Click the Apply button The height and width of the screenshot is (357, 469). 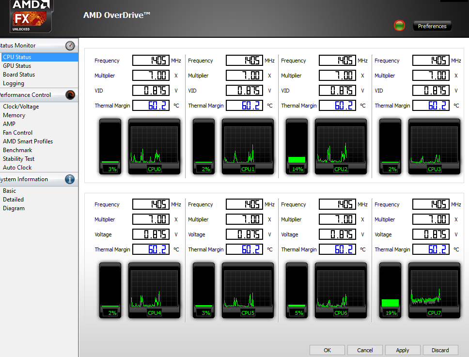[x=403, y=350]
